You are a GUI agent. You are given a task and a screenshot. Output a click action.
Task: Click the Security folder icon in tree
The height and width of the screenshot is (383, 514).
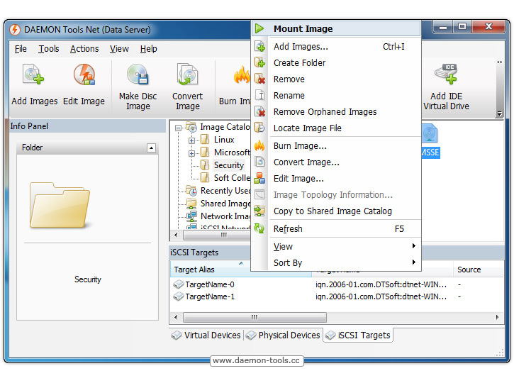click(205, 165)
